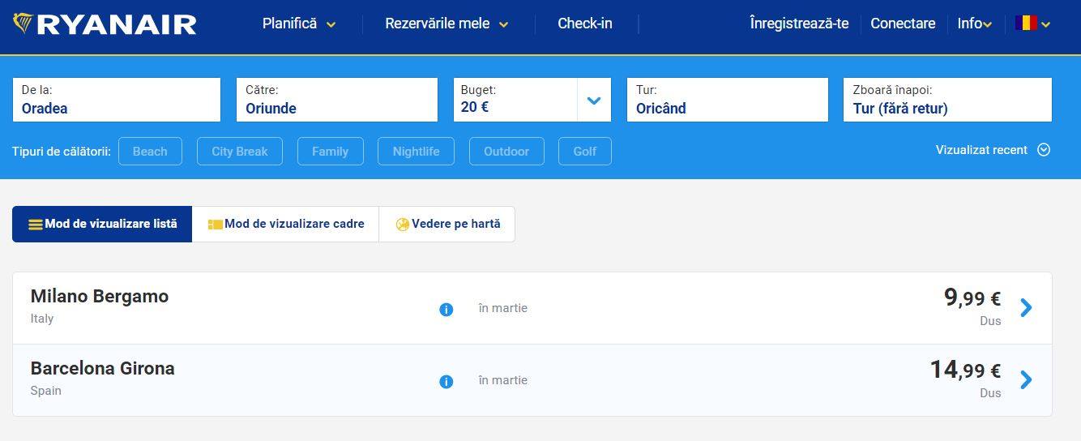The height and width of the screenshot is (441, 1081).
Task: Toggle the Beach trip type filter
Action: (150, 152)
